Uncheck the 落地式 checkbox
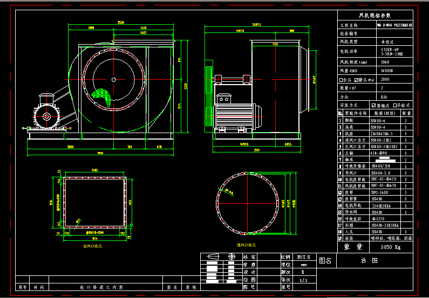The width and height of the screenshot is (429, 298). click(374, 105)
